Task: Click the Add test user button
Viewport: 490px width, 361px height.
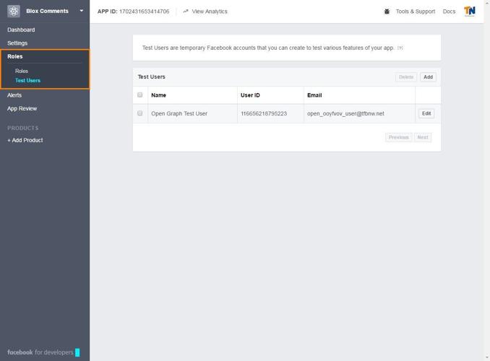Action: pos(428,77)
